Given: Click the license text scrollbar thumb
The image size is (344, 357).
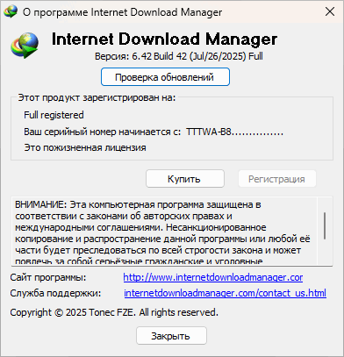Looking at the screenshot, I should [x=325, y=226].
